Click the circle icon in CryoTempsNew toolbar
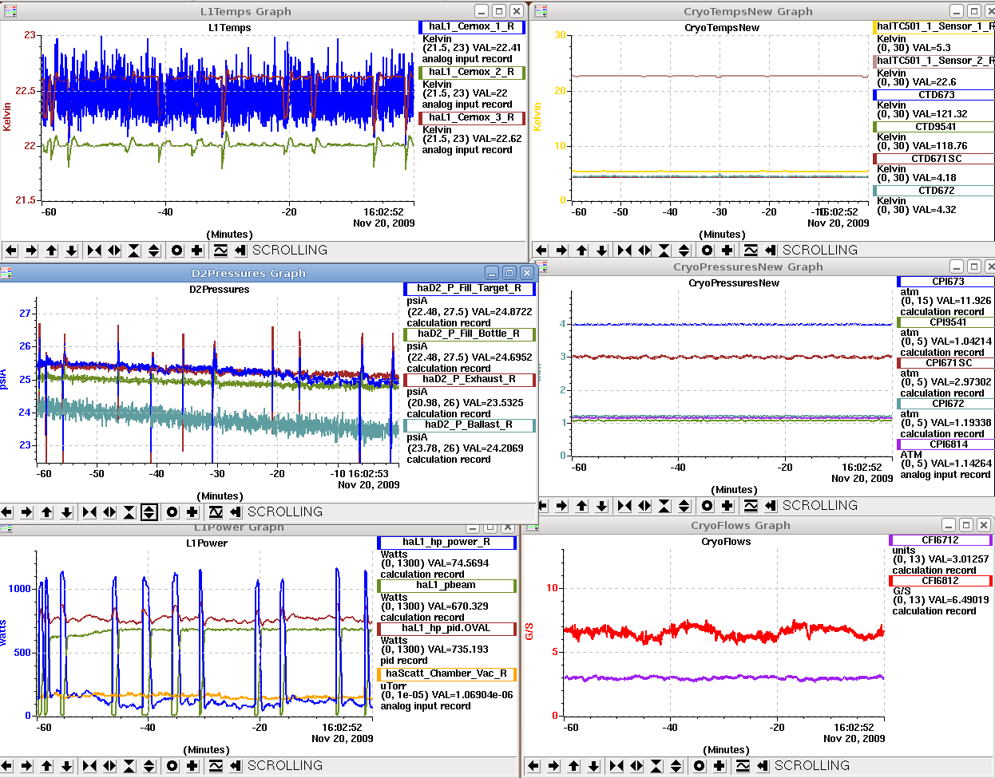The image size is (995, 778). click(x=707, y=251)
